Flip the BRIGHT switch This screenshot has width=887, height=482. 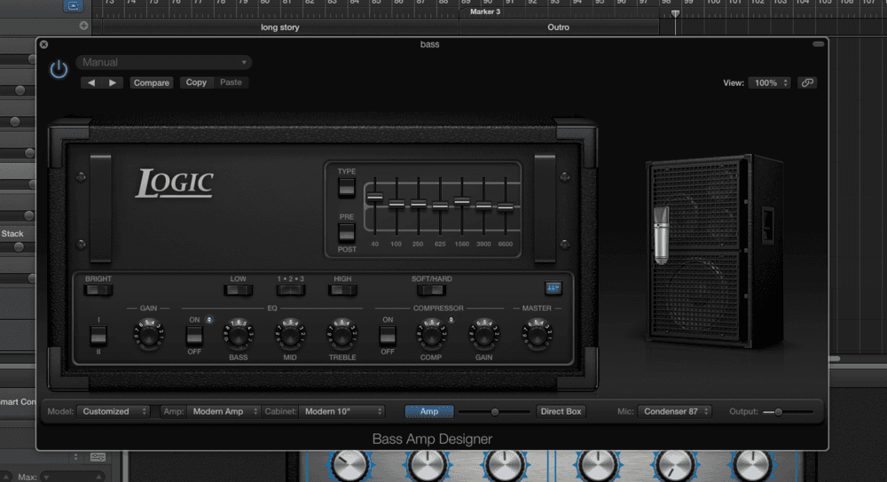(x=98, y=291)
